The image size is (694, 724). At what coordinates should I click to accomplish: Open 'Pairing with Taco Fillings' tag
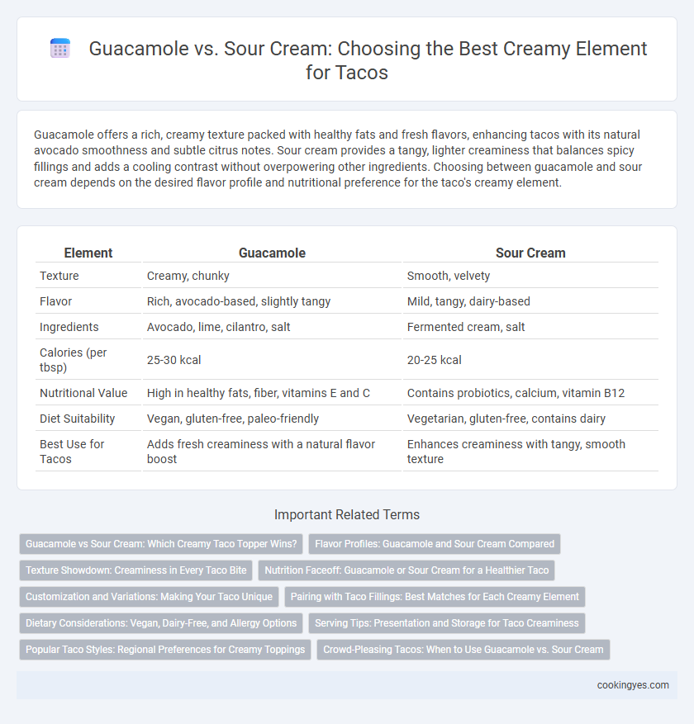435,597
